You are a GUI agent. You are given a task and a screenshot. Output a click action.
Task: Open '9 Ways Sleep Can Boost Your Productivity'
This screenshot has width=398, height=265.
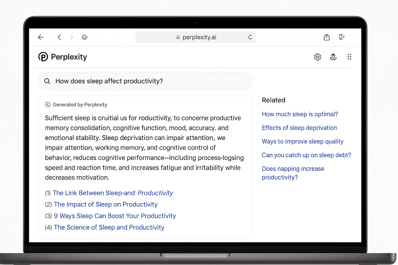[x=115, y=216]
